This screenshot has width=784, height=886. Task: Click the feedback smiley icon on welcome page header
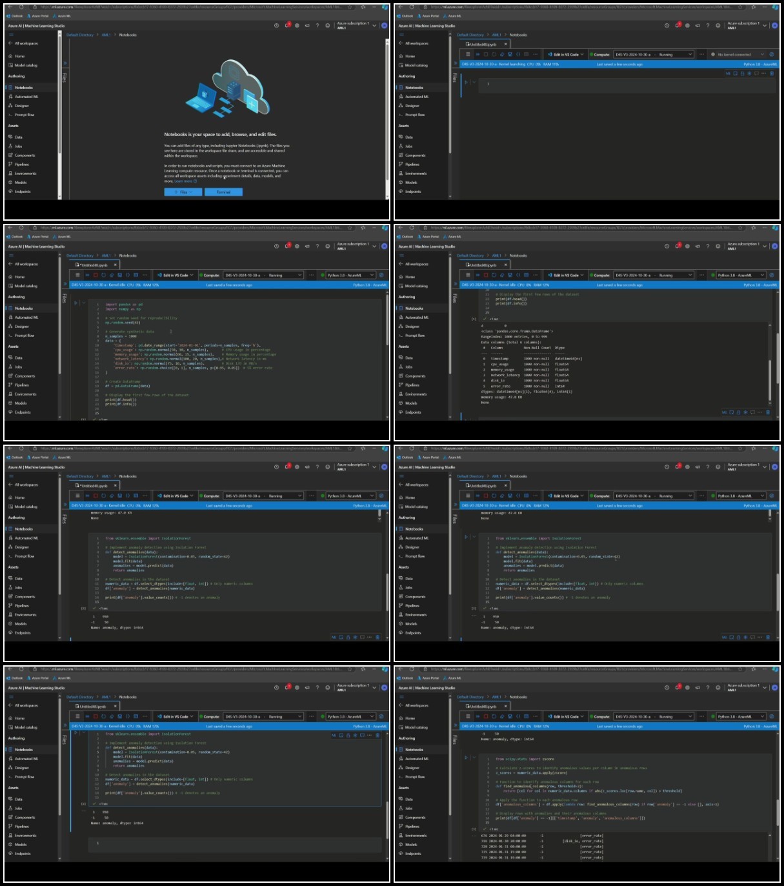point(327,25)
